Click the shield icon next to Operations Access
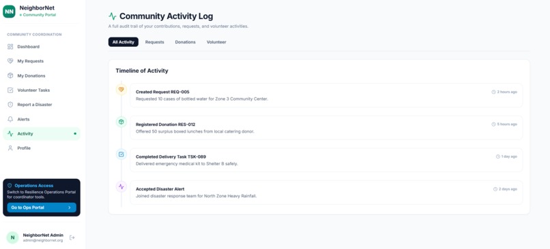 10,185
